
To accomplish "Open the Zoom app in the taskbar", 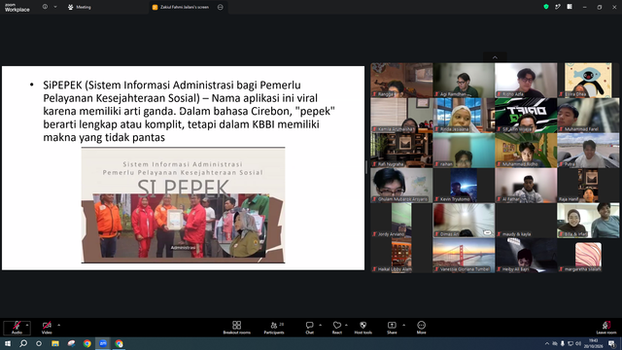I will click(x=103, y=343).
